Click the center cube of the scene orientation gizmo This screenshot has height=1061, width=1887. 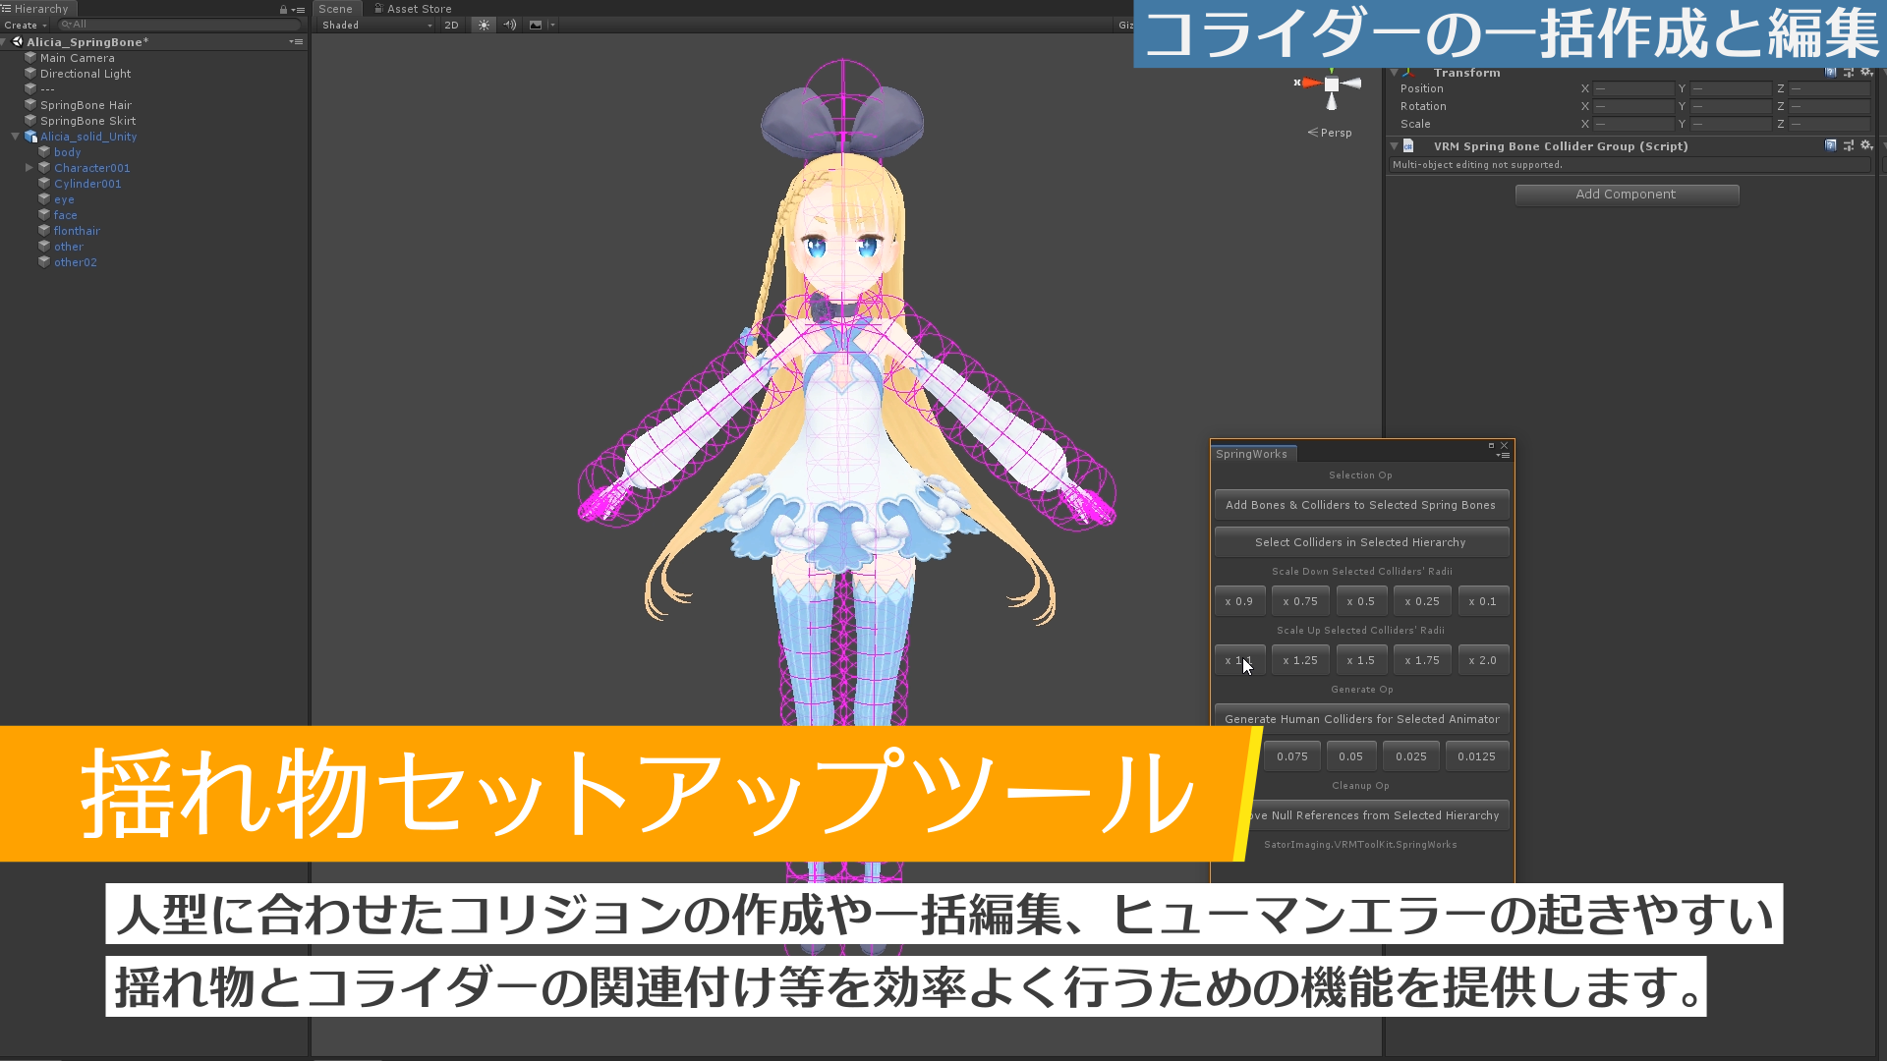[1332, 84]
